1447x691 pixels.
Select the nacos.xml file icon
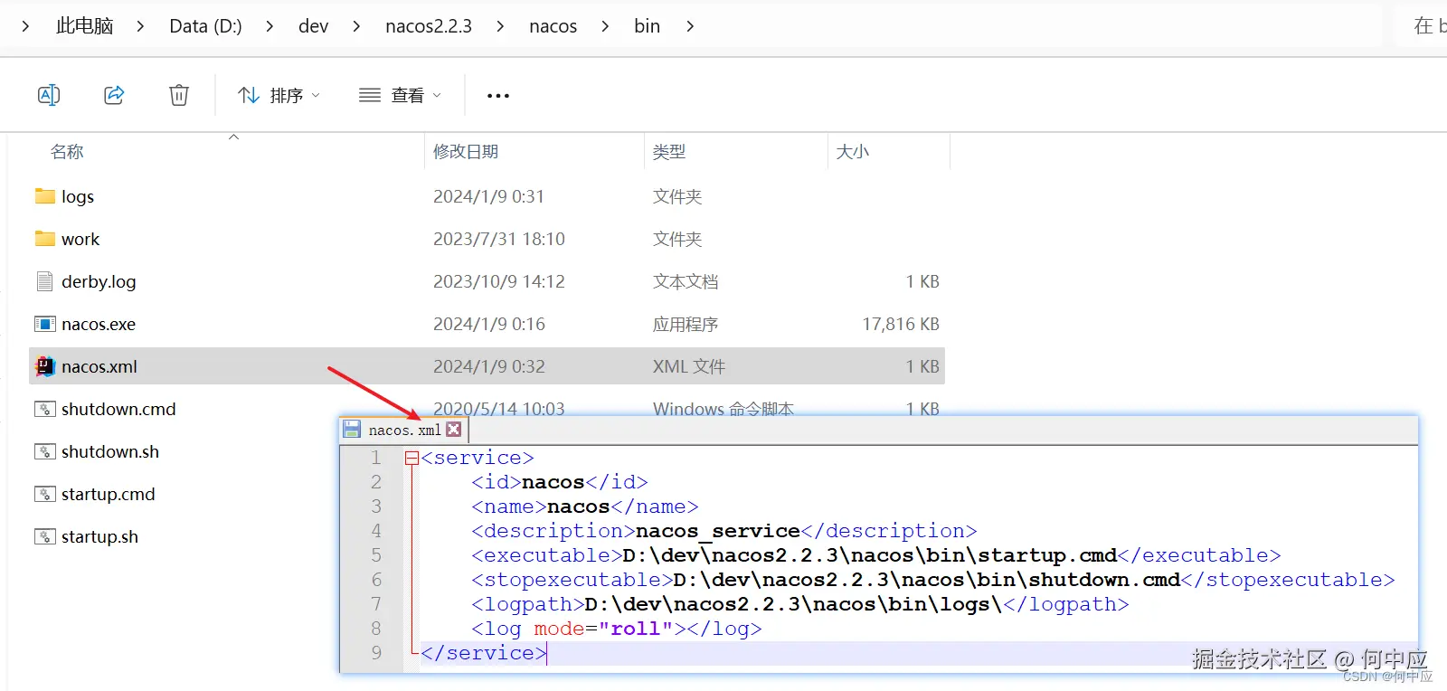[x=45, y=366]
